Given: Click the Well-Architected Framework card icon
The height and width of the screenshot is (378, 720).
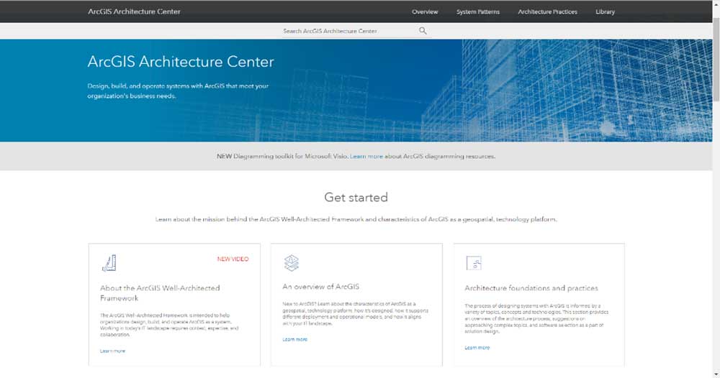Looking at the screenshot, I should 109,263.
